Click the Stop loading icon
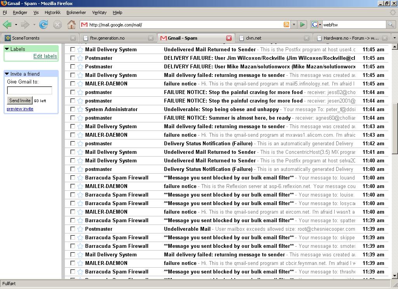 [58, 24]
